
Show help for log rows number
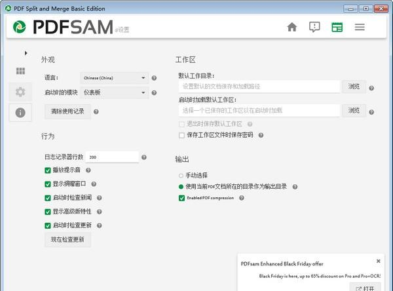(x=144, y=157)
